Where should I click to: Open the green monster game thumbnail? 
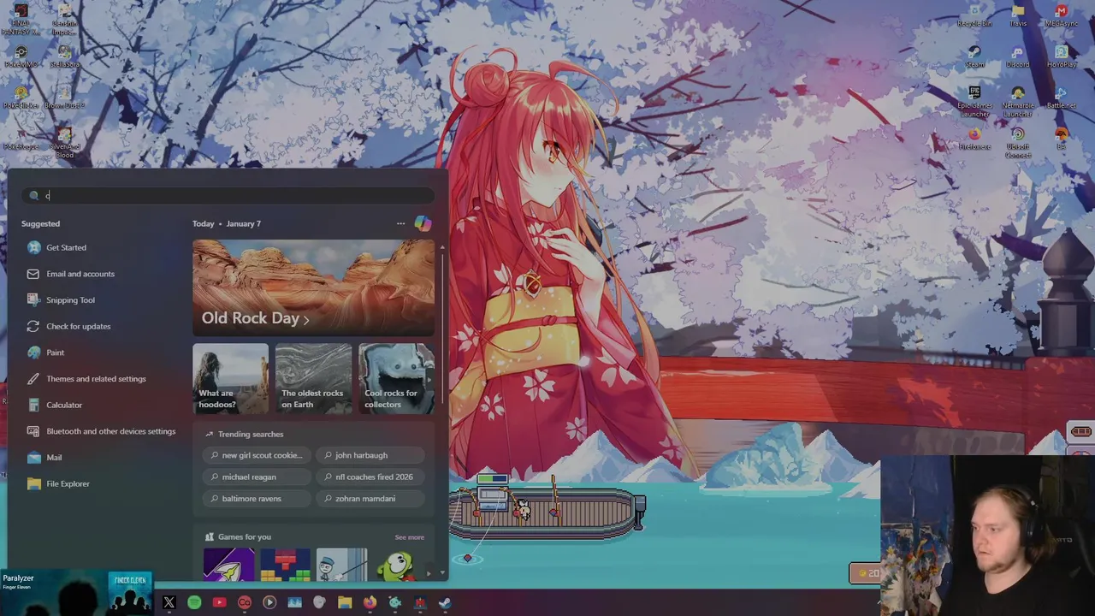click(398, 565)
